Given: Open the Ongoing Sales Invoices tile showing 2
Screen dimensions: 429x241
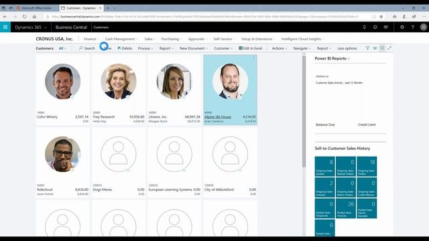Looking at the screenshot, I should pyautogui.click(x=324, y=187).
